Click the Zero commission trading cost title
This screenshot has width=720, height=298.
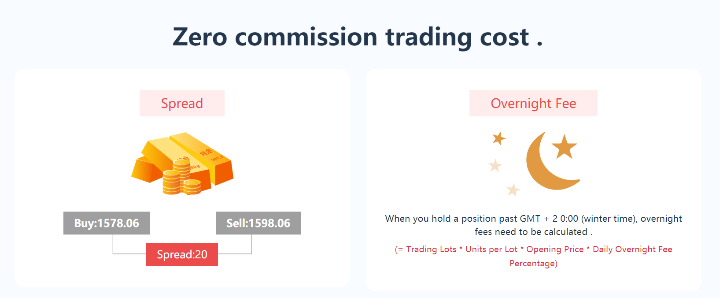(x=358, y=37)
